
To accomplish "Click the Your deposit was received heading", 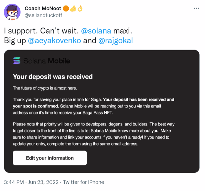I will pyautogui.click(x=53, y=77).
